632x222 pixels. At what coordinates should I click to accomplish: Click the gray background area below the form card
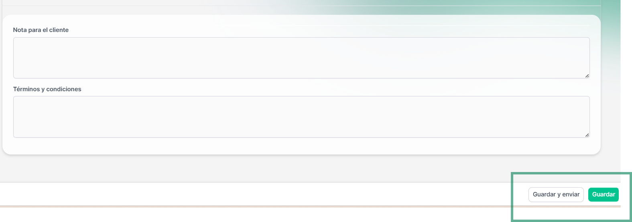tap(281, 169)
